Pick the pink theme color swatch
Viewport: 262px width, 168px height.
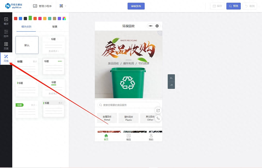point(40,18)
